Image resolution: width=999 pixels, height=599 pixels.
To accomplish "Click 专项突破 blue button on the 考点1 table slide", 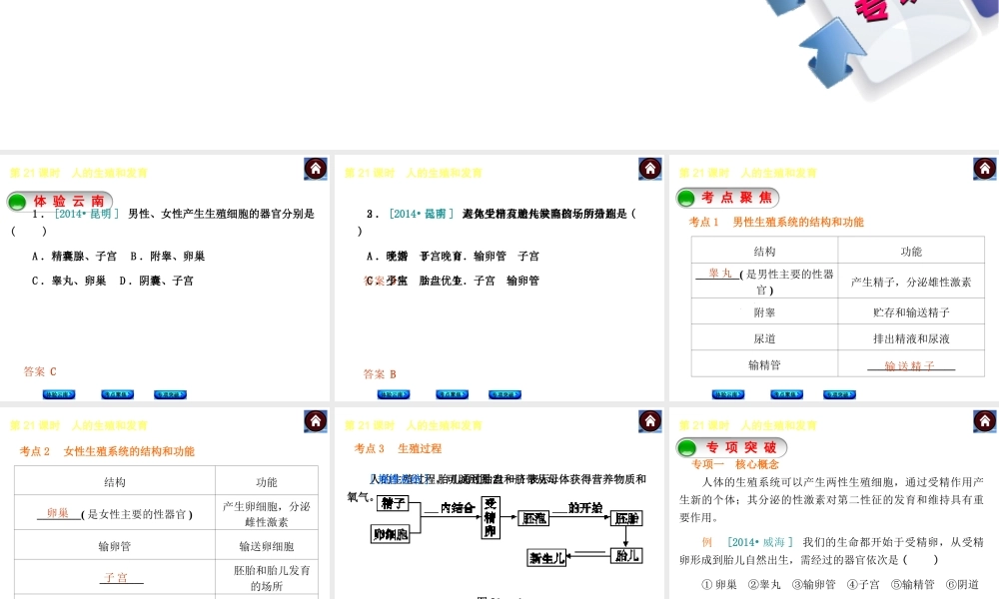I will point(839,394).
